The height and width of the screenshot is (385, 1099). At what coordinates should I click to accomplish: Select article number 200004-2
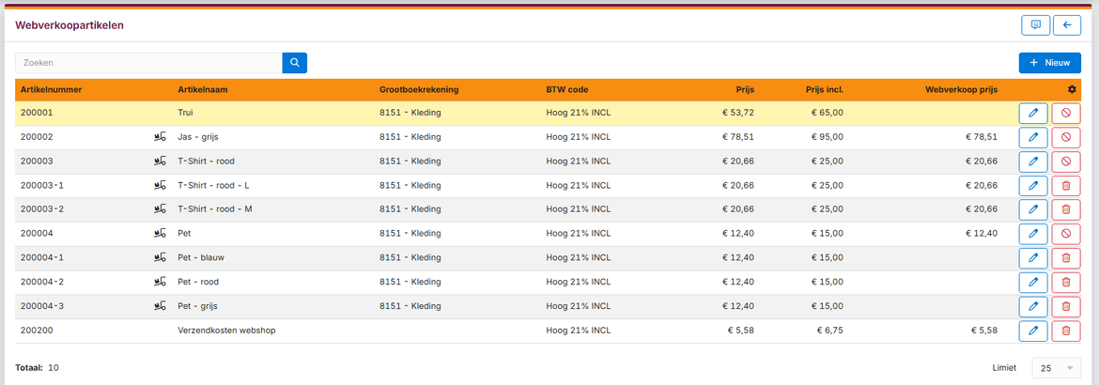pos(42,282)
